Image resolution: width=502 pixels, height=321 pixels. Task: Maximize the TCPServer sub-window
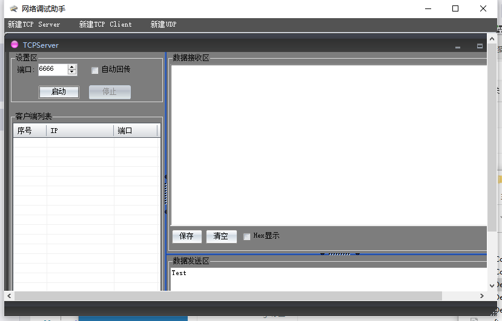click(x=480, y=46)
